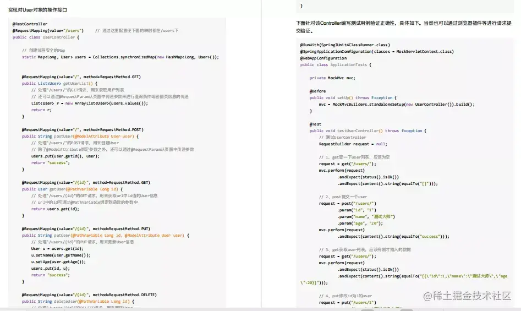Screen dimensions: 521x311
Task: Click the RequestMapping line with RequestMethod.POST
Action: [83, 129]
